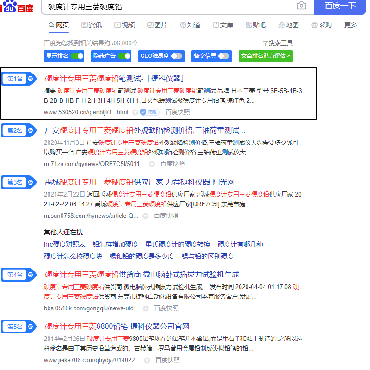Switch to 地图 tab
Screen dimensions: 370x370
coord(289,25)
